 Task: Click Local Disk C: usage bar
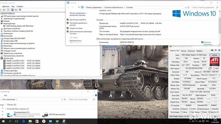(x=27, y=115)
